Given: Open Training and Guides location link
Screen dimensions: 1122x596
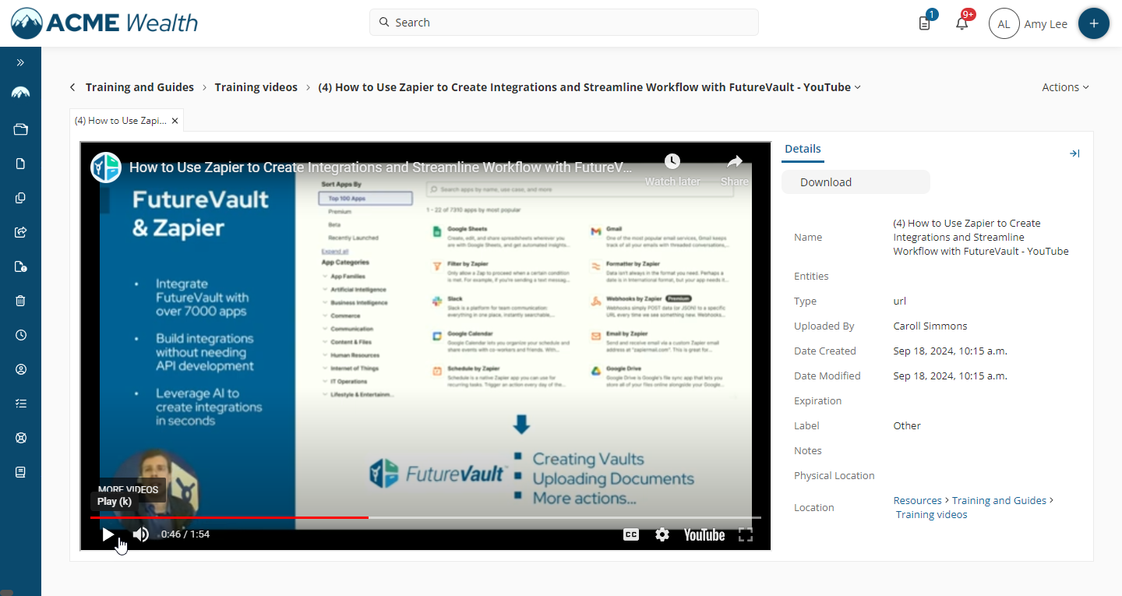Looking at the screenshot, I should [x=999, y=500].
